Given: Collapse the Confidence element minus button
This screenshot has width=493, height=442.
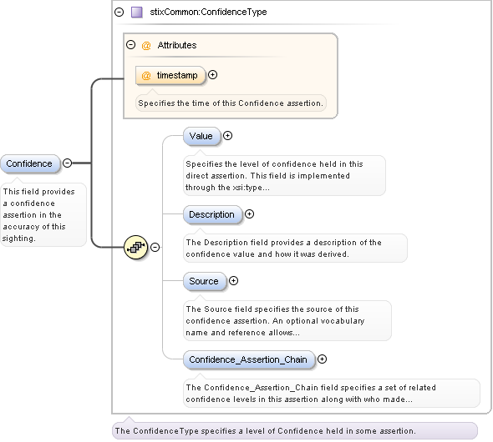Looking at the screenshot, I should coord(68,163).
